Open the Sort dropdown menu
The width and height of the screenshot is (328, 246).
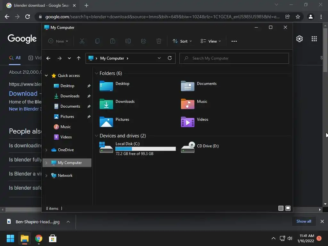pyautogui.click(x=182, y=41)
